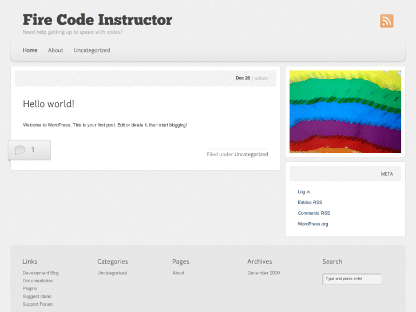Open the Entries RSS link
This screenshot has height=312, width=416.
click(310, 203)
